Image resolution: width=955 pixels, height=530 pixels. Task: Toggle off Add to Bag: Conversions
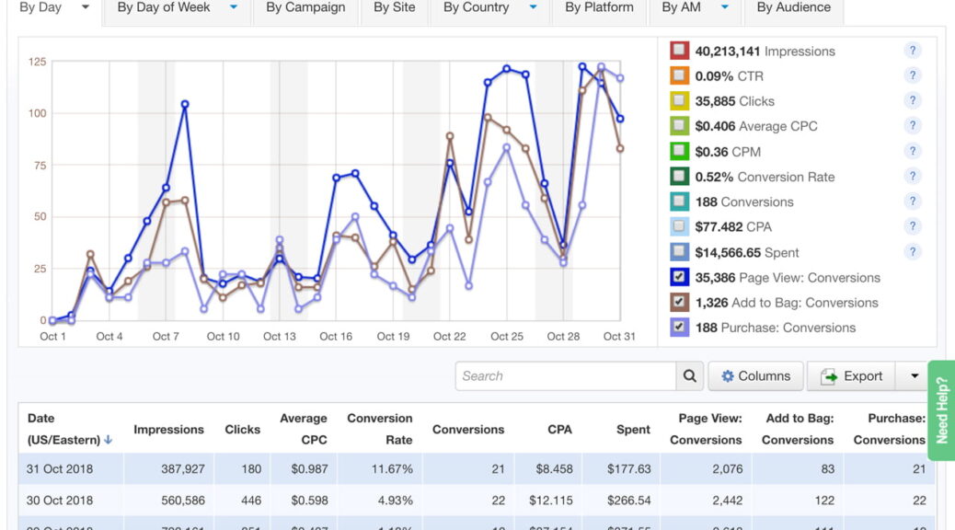coord(679,302)
